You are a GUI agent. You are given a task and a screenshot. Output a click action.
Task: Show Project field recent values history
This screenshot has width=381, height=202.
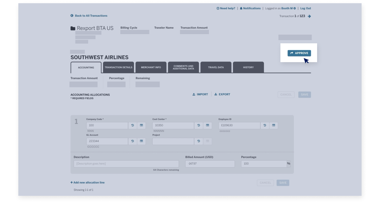[199, 141]
